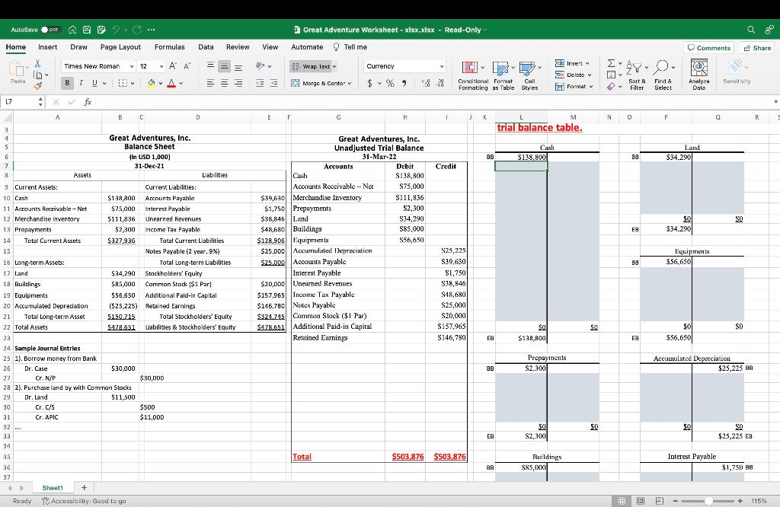This screenshot has height=507, width=780.
Task: Click the Decrease Decimal icon
Action: 440,83
